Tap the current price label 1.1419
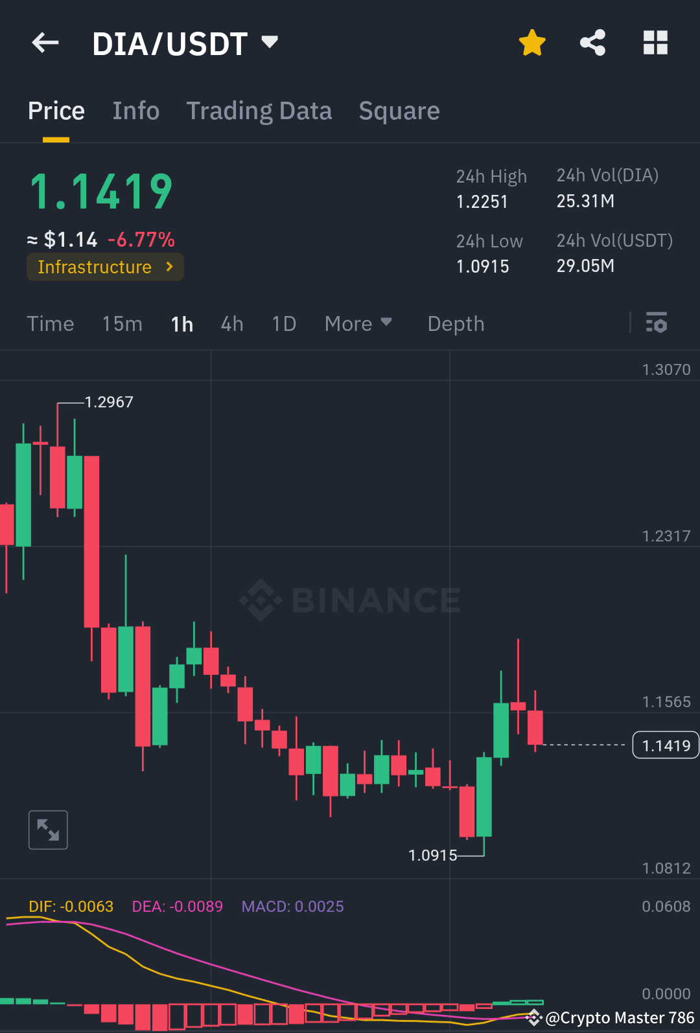This screenshot has height=1033, width=700. click(x=665, y=745)
